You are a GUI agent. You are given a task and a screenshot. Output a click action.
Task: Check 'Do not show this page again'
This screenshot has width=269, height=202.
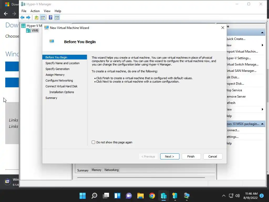pos(93,142)
